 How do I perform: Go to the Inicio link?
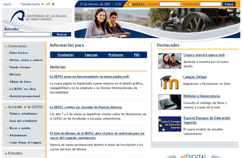[7, 4]
